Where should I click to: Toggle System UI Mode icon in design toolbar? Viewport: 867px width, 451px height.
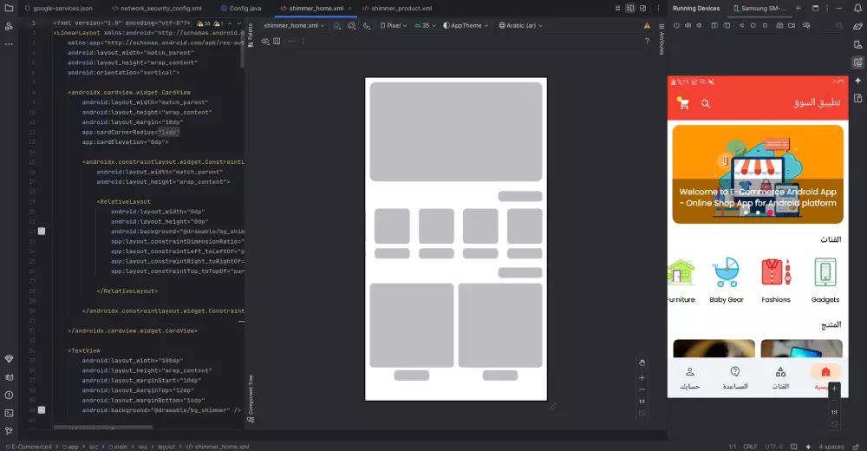[x=352, y=25]
